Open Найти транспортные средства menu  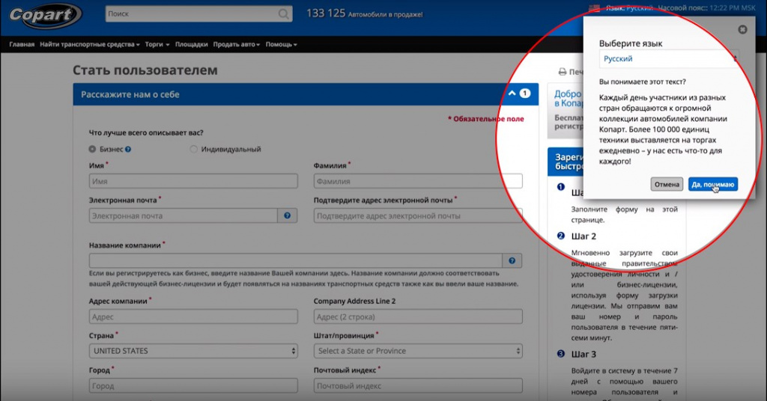(90, 44)
